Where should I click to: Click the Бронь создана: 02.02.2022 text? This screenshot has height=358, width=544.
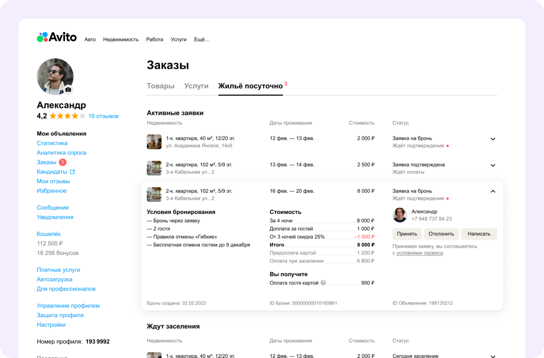tap(177, 303)
